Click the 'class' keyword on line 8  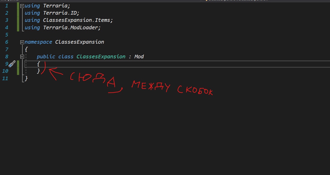click(x=66, y=57)
